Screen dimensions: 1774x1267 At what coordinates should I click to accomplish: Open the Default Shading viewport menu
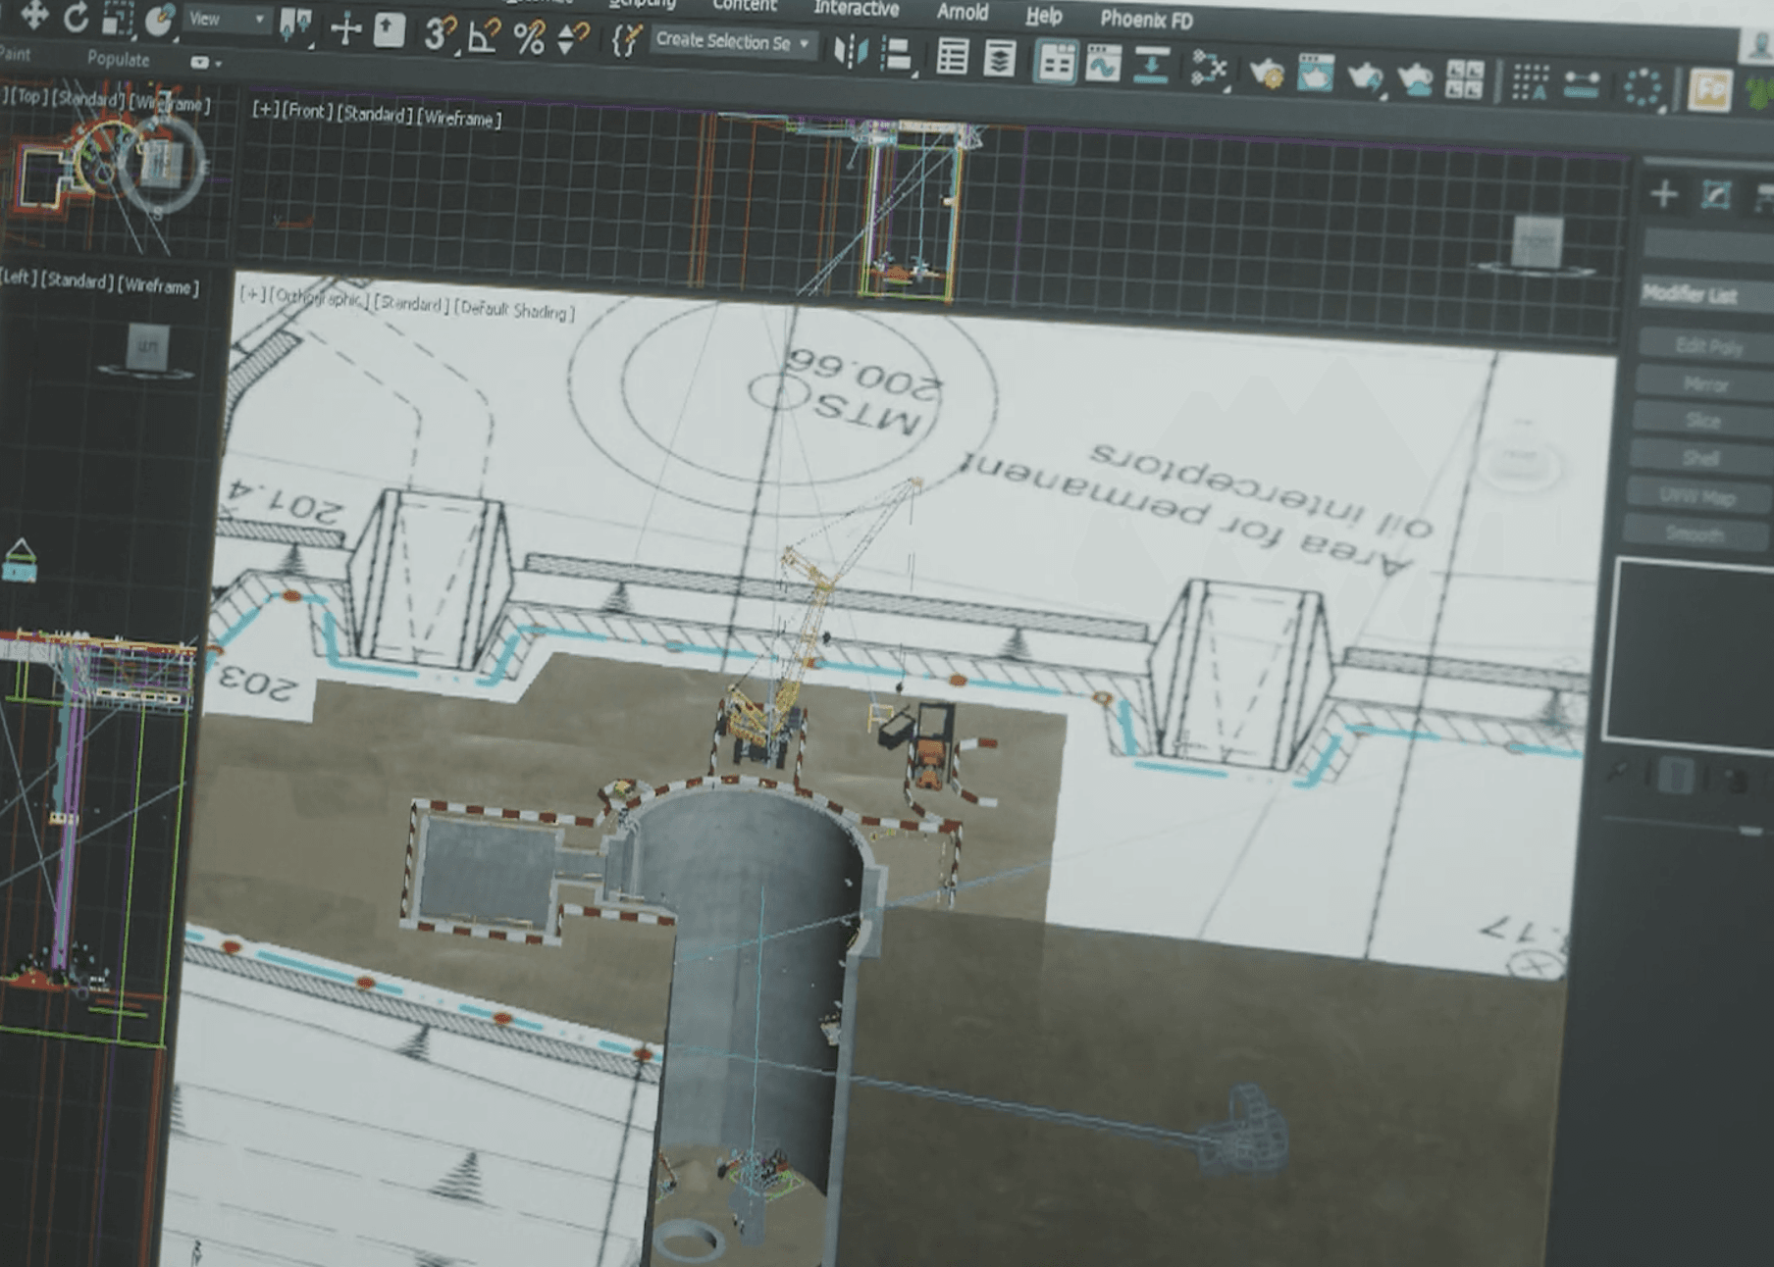pos(514,310)
